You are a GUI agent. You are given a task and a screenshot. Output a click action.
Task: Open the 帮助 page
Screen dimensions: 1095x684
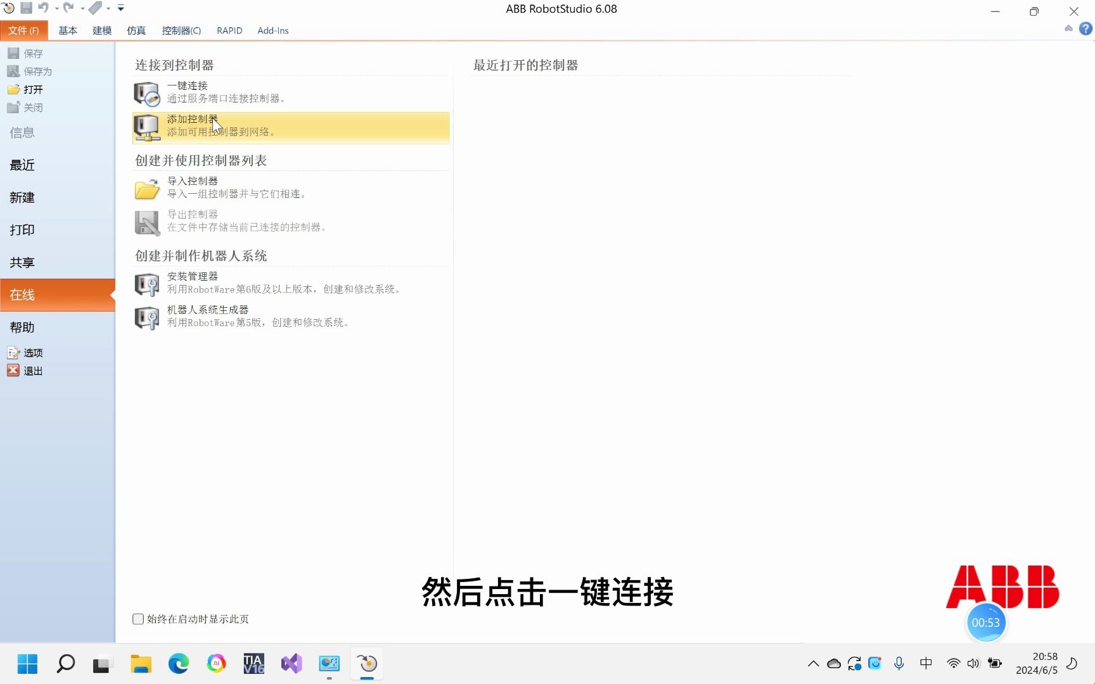click(x=22, y=327)
